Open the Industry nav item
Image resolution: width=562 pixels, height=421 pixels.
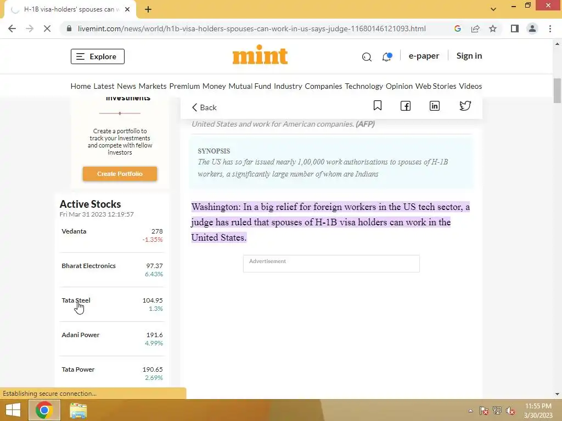[x=288, y=86]
